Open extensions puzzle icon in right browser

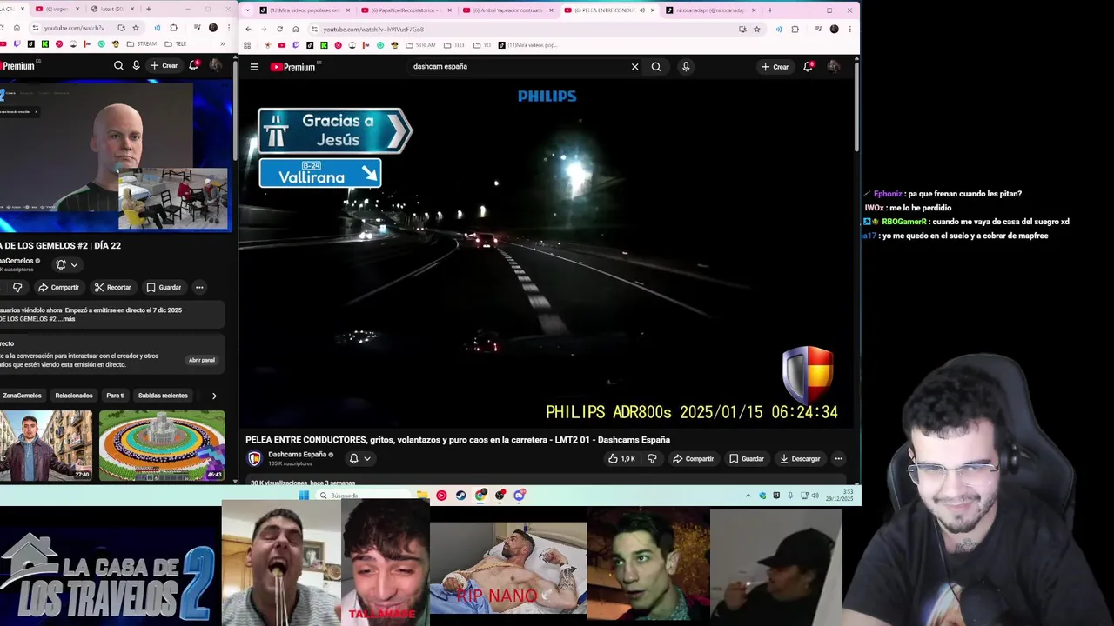[x=795, y=29]
